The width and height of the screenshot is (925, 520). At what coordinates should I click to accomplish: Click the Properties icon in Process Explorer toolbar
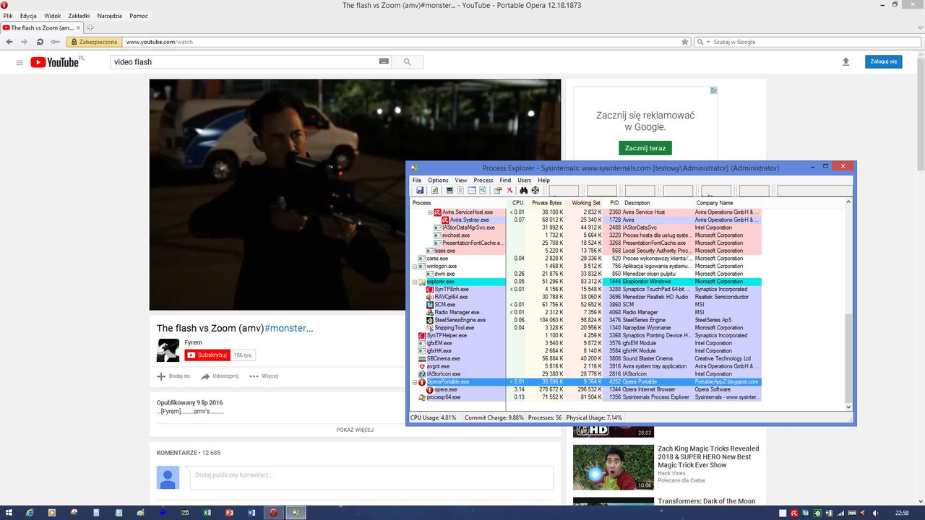click(497, 190)
